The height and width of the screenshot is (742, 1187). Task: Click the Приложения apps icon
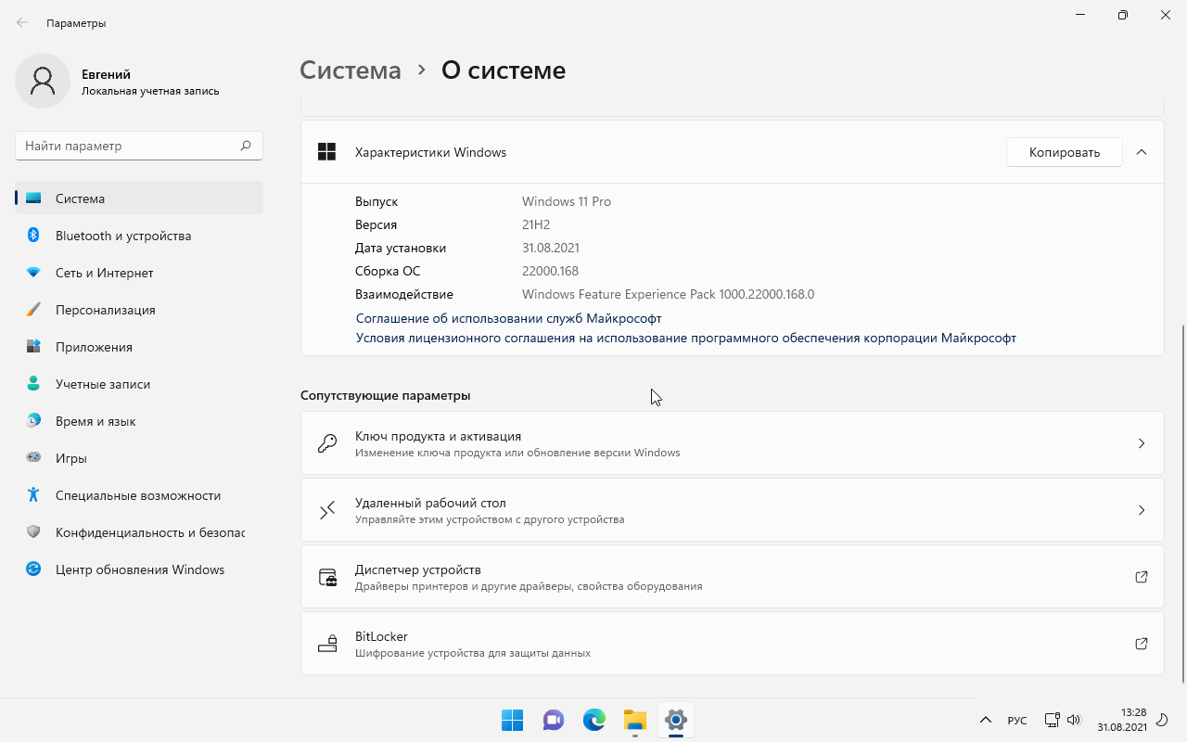point(33,347)
